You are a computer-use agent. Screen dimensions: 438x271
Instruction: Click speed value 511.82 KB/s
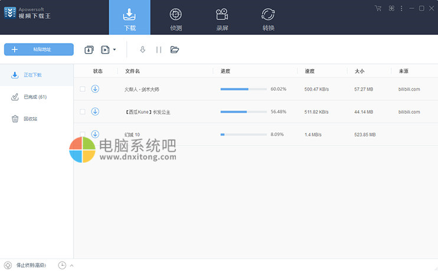316,112
